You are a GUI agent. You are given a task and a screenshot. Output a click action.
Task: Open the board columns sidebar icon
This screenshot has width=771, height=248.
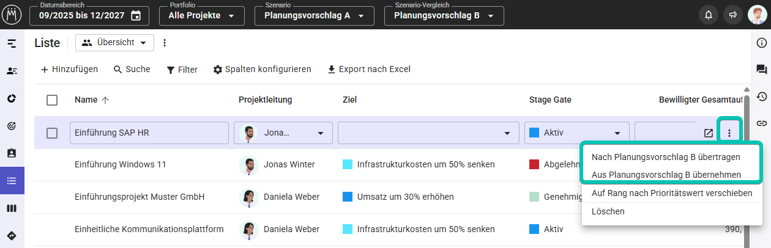12,208
